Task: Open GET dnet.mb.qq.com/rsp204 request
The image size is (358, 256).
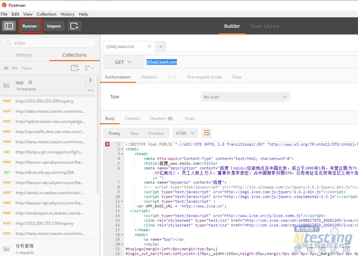Action: [x=48, y=172]
